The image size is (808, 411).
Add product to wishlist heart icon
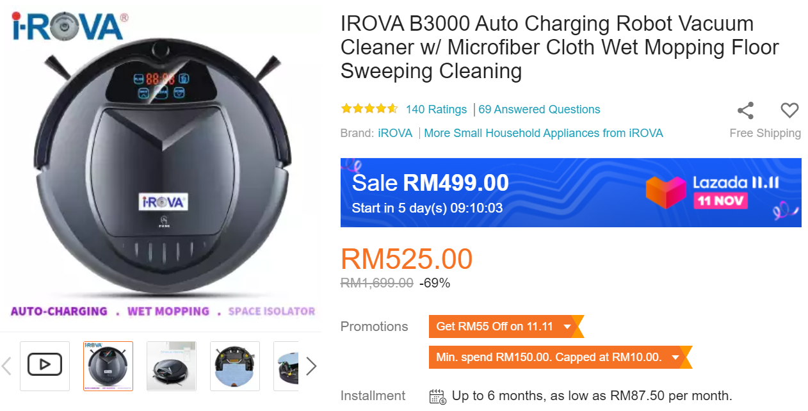point(789,110)
